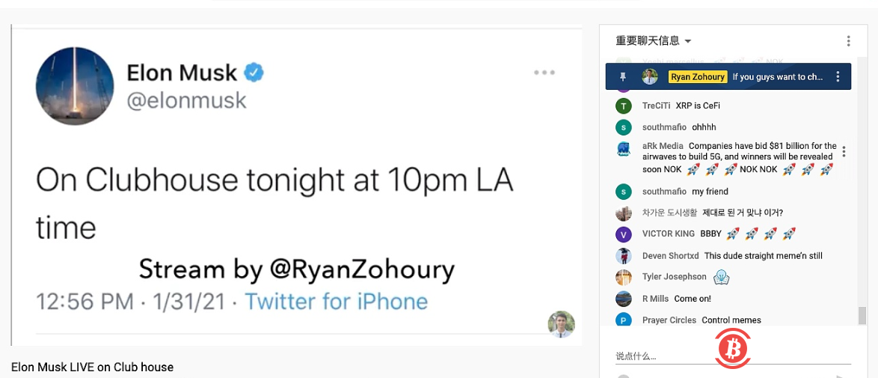Click the Tyler Josephson member badge icon
The height and width of the screenshot is (378, 878).
[x=722, y=277]
